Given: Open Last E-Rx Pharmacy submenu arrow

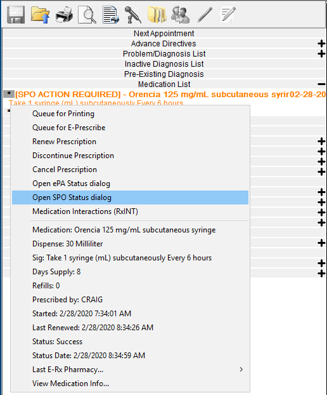Looking at the screenshot, I should (241, 370).
